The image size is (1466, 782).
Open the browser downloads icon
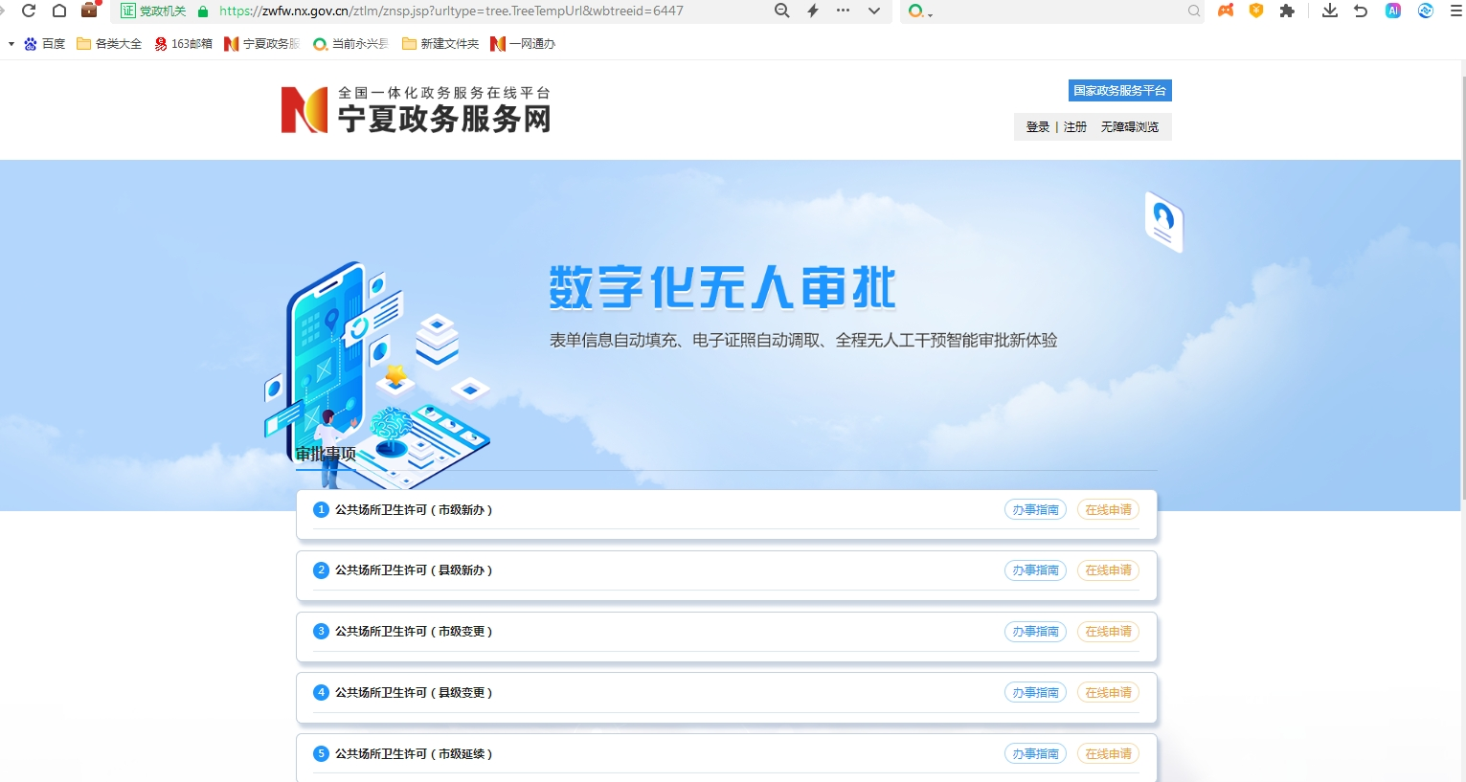1329,11
